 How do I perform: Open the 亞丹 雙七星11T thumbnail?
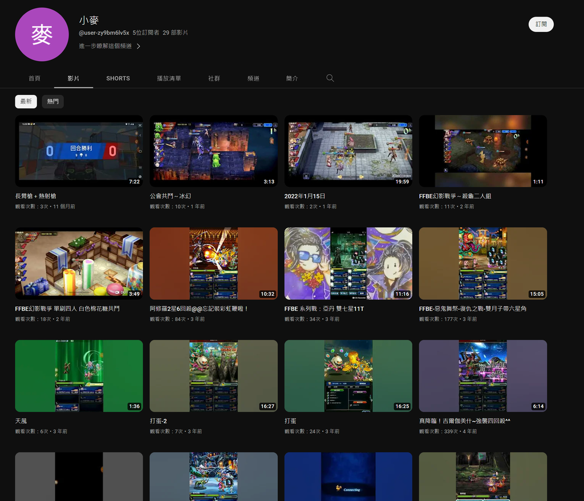click(x=348, y=263)
